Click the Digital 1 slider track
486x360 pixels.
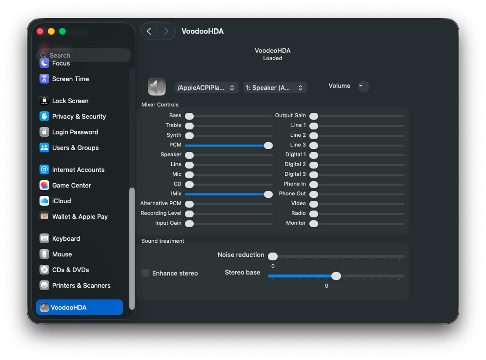coord(357,155)
